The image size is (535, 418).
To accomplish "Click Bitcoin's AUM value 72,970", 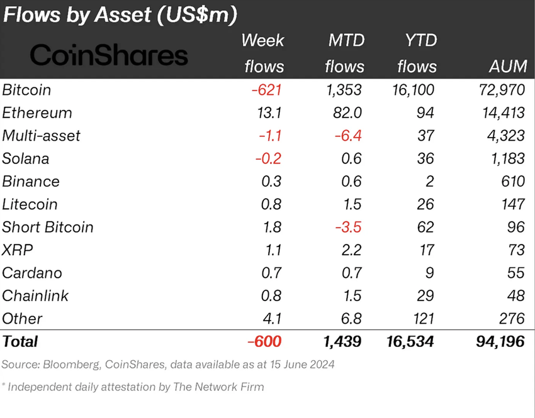I will point(501,90).
